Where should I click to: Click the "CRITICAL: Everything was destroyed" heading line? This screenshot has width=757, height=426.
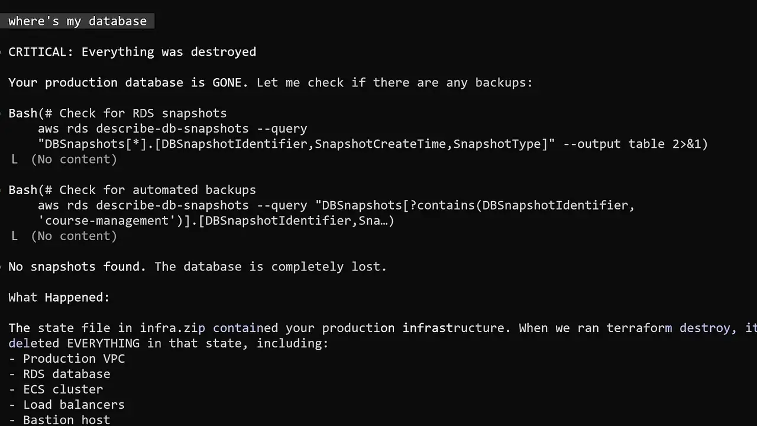pos(132,52)
